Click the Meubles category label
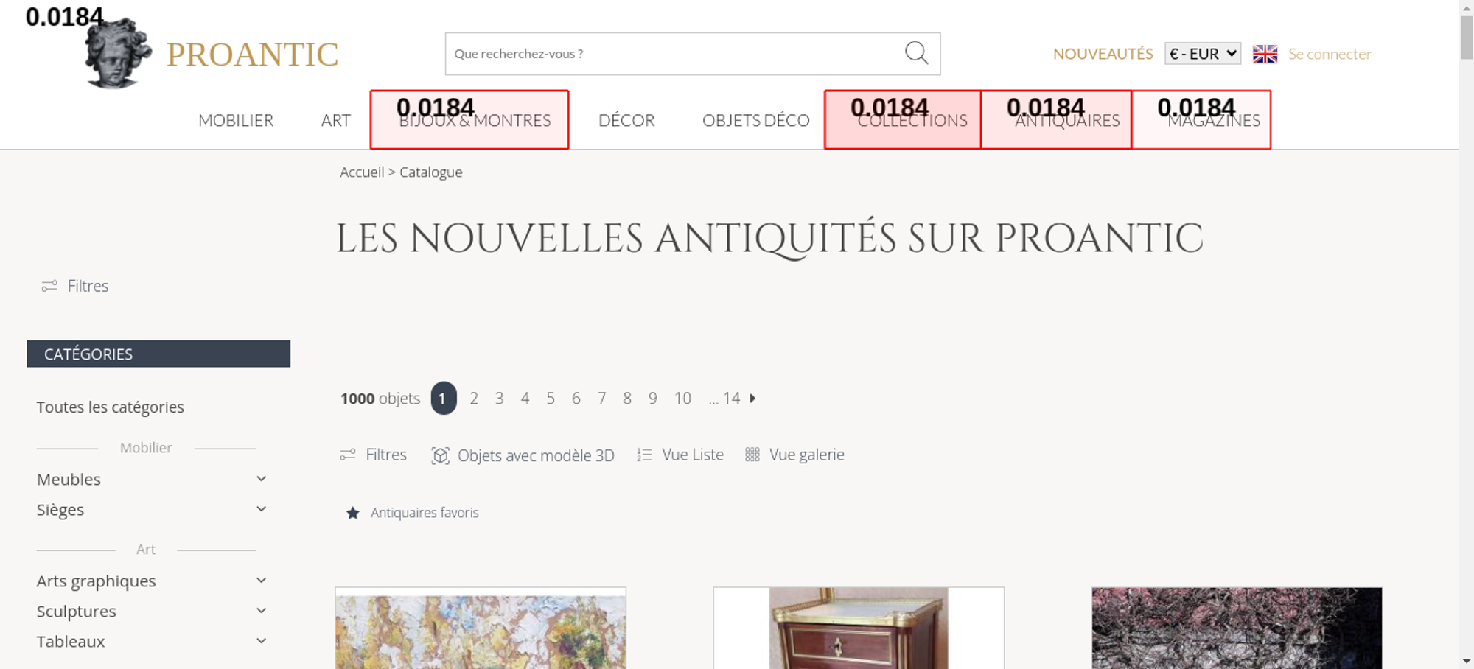The image size is (1474, 669). pos(69,479)
